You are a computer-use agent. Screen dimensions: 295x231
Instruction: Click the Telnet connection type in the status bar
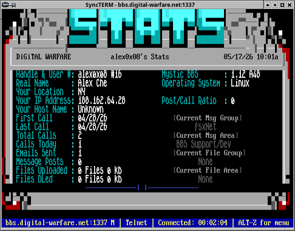tap(136, 223)
